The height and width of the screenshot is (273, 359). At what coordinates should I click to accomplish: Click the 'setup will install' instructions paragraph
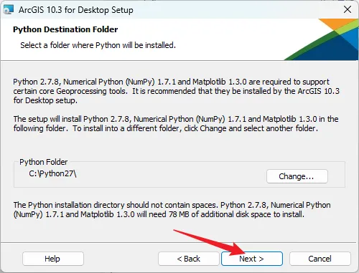[176, 123]
